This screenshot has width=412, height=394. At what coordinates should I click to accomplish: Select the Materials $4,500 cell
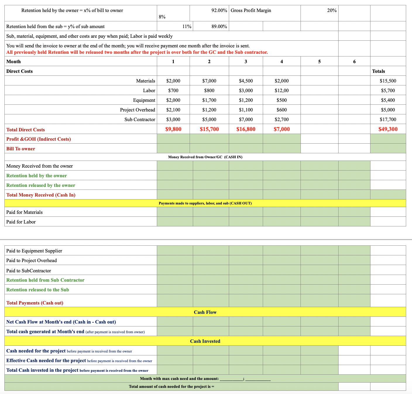click(x=246, y=81)
